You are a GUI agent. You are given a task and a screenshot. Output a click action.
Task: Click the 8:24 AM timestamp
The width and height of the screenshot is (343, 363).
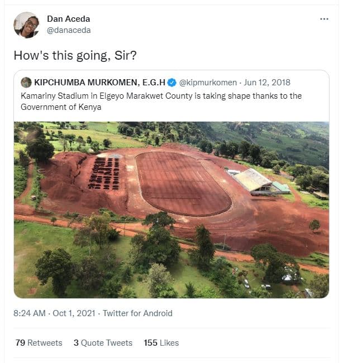click(x=28, y=313)
